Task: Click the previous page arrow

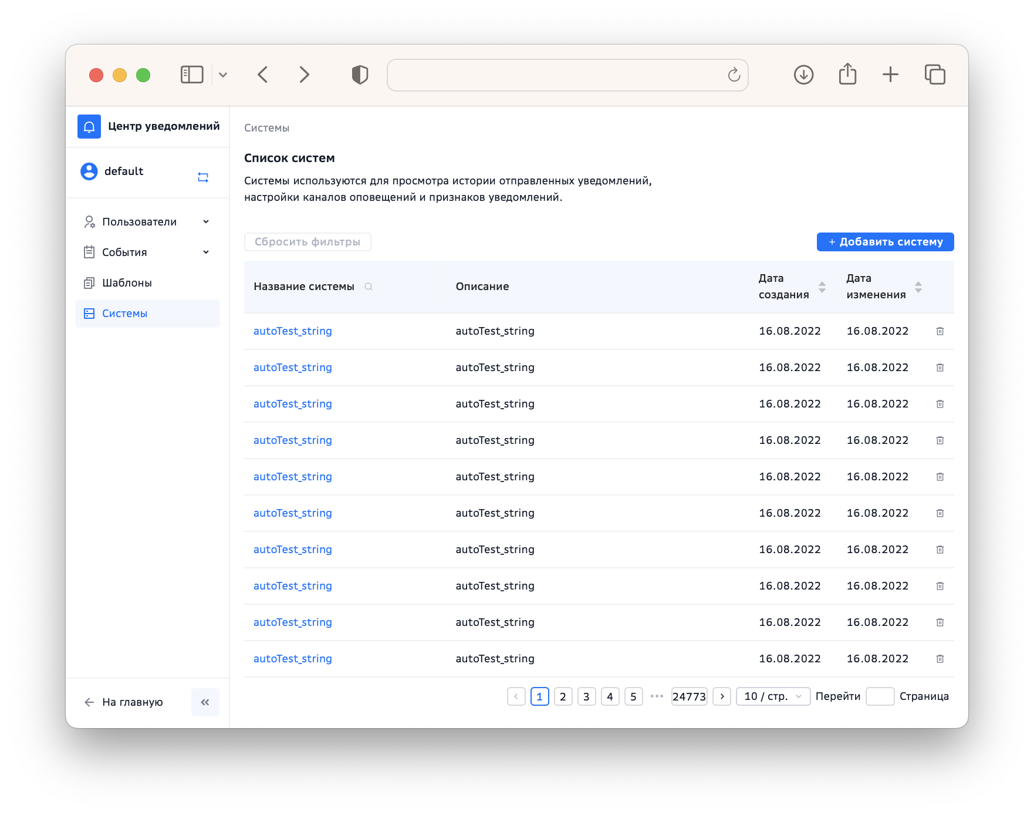Action: [x=516, y=696]
